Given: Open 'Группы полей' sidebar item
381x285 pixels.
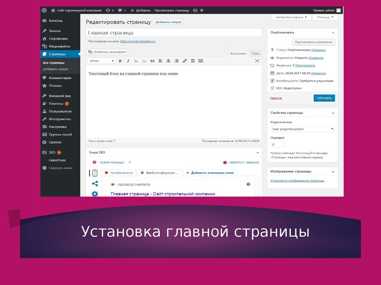Looking at the screenshot, I should 60,134.
